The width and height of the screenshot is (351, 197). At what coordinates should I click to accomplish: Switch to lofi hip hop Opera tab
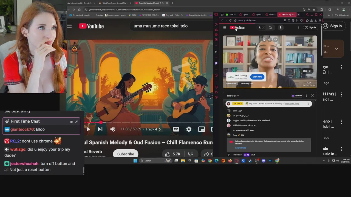pyautogui.click(x=287, y=15)
